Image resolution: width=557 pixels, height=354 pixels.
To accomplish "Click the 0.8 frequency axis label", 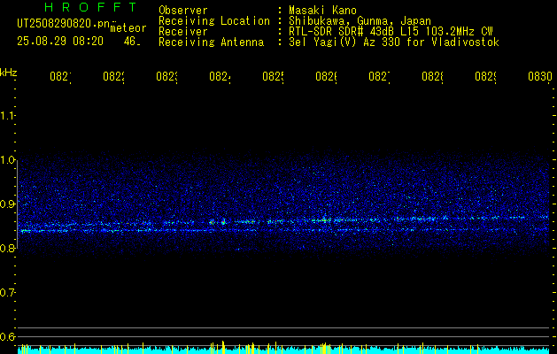I will (7, 248).
